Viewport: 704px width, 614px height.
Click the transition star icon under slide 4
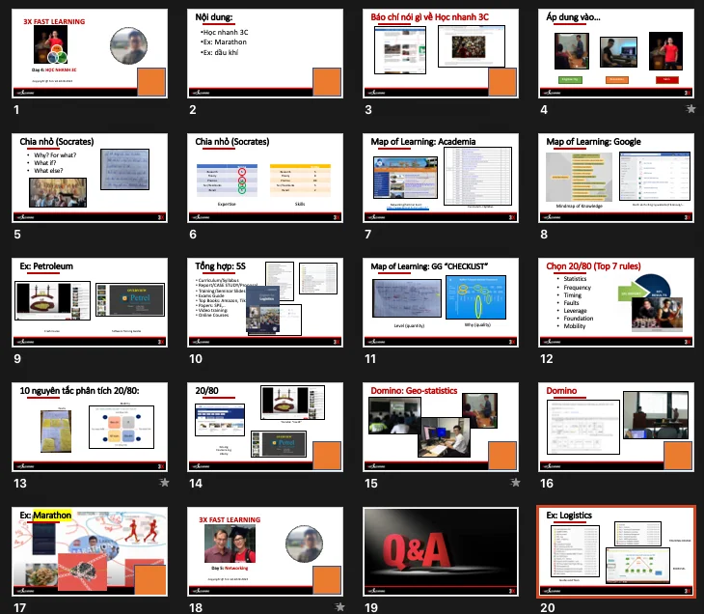coord(690,110)
